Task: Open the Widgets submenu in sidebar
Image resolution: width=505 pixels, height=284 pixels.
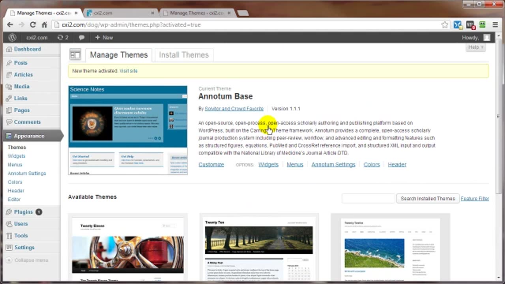Action: click(17, 156)
